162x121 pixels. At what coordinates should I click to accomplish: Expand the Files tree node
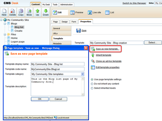[x=5, y=34]
